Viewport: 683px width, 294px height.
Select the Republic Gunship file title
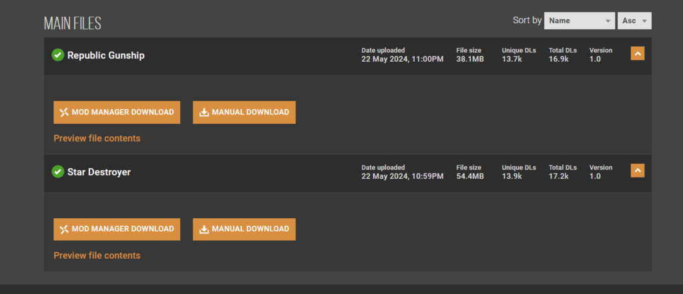point(106,55)
